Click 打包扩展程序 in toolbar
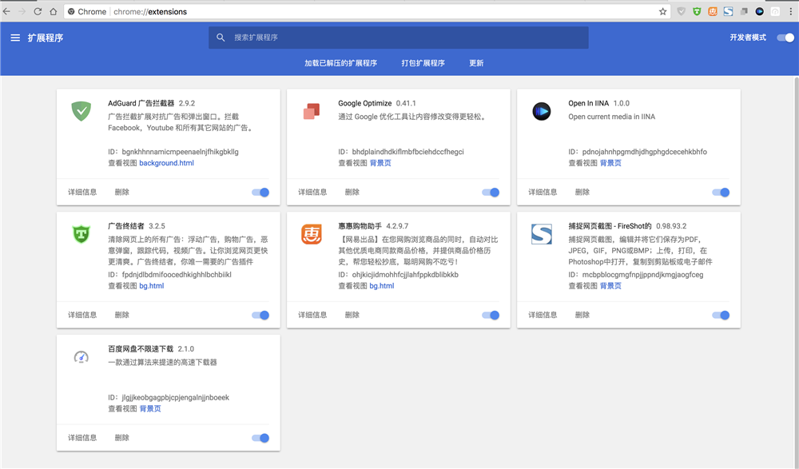Viewport: 799px width, 469px height. pyautogui.click(x=423, y=63)
